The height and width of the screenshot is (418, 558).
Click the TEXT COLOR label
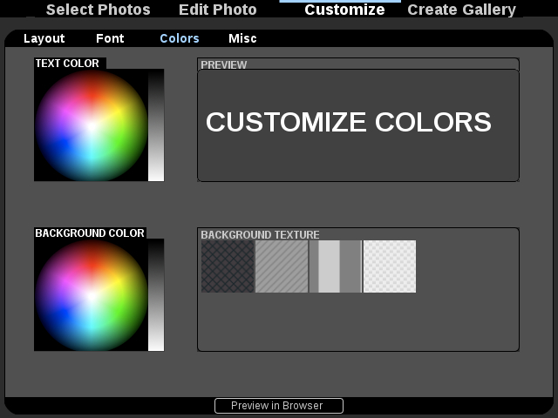67,64
